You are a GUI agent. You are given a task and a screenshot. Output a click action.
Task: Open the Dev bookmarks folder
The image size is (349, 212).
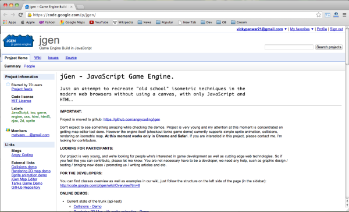point(206,22)
